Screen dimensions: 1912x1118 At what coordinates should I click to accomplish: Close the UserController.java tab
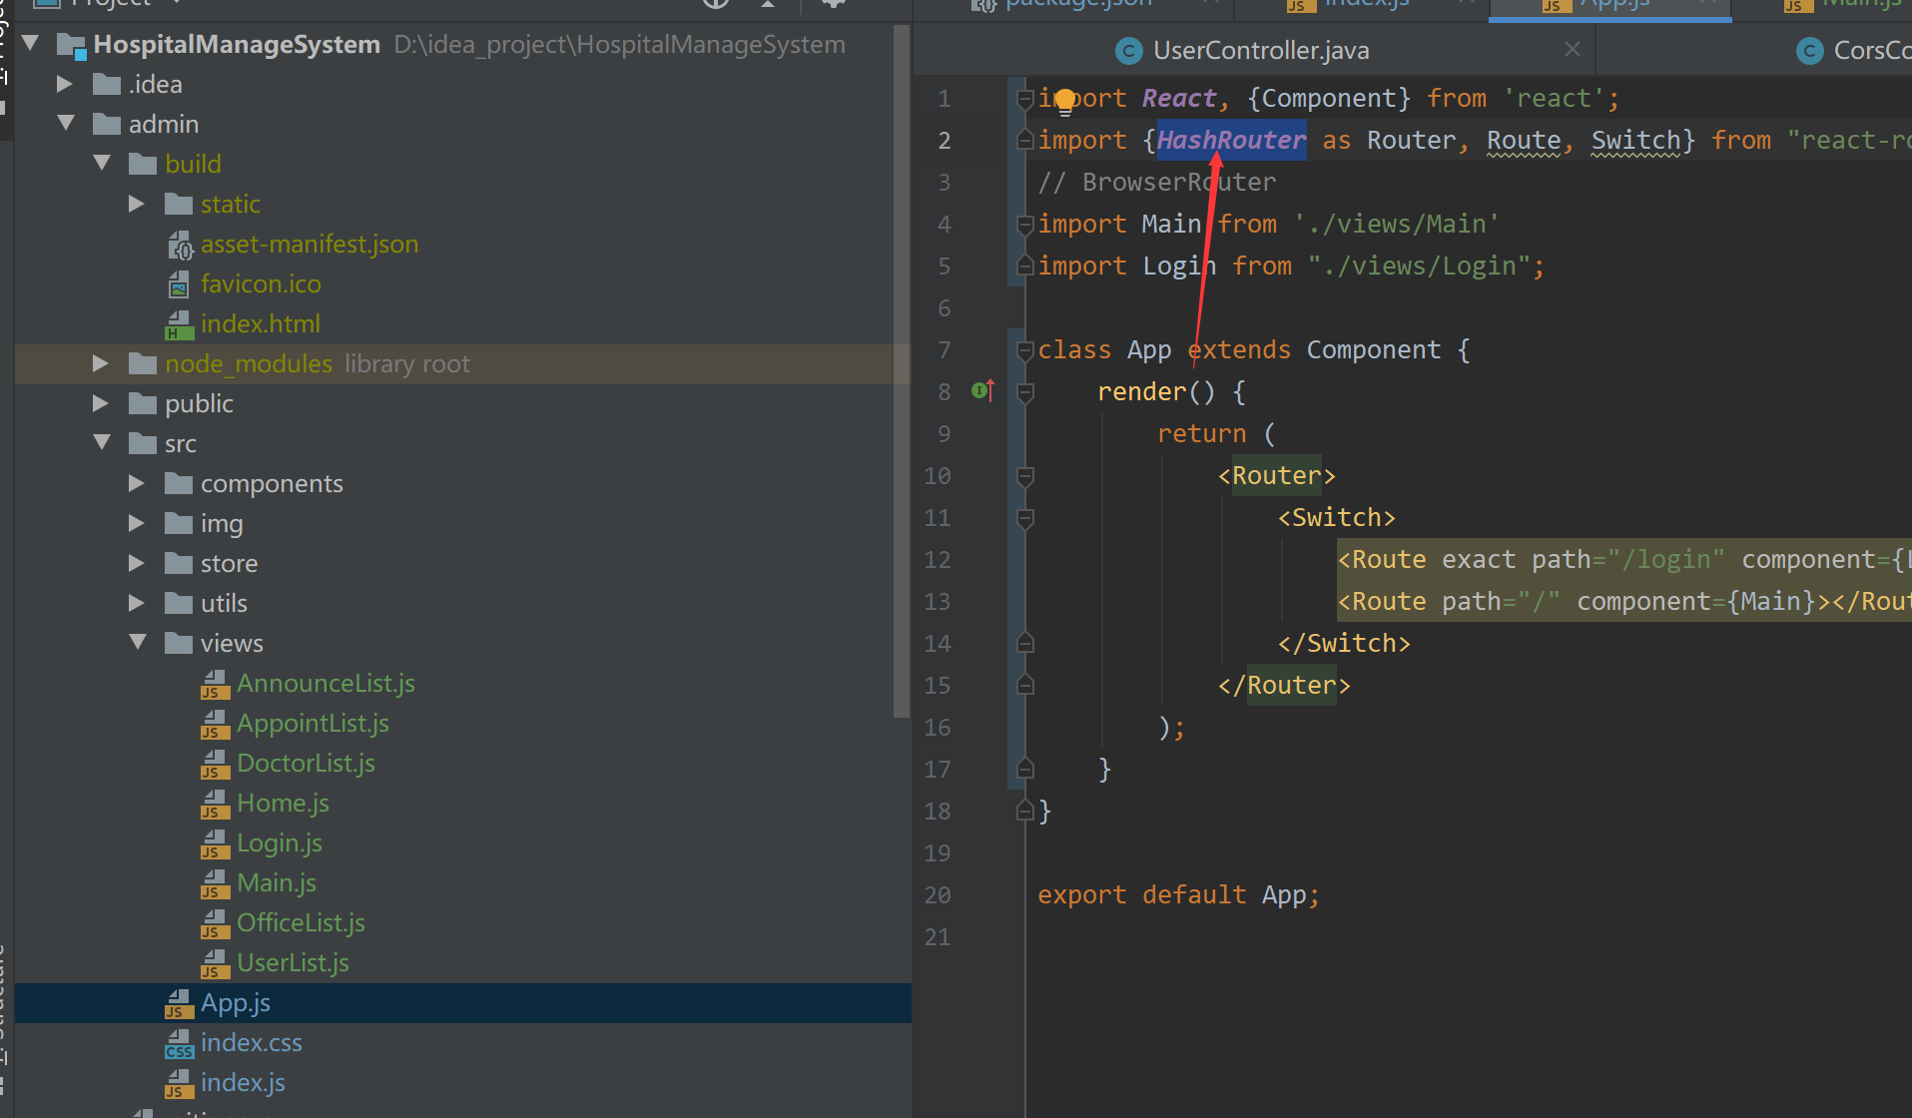[1573, 49]
